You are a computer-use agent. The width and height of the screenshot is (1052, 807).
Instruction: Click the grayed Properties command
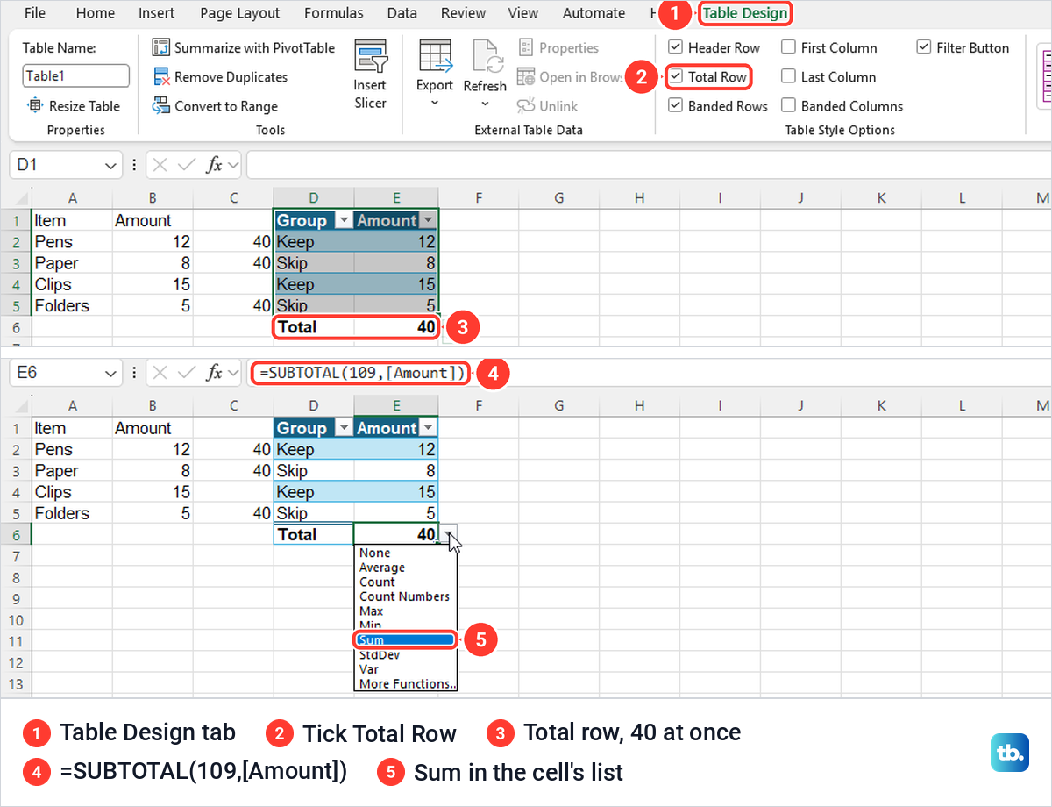(558, 47)
